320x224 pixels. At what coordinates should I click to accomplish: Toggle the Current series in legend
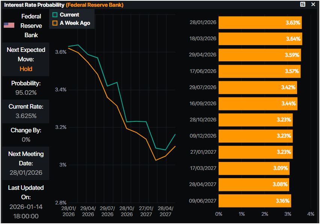pos(69,15)
